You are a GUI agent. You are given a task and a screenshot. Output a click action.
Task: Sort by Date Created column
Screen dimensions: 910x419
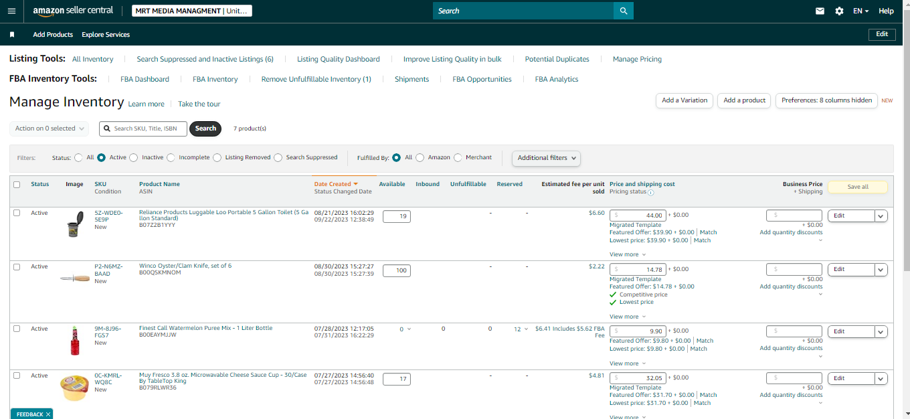336,184
